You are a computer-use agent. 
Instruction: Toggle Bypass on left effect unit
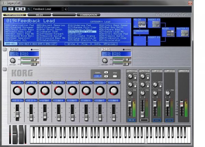click(32, 49)
